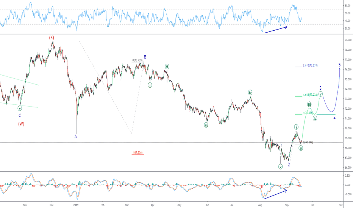Select the 70.000 price scale label

tap(348, 129)
